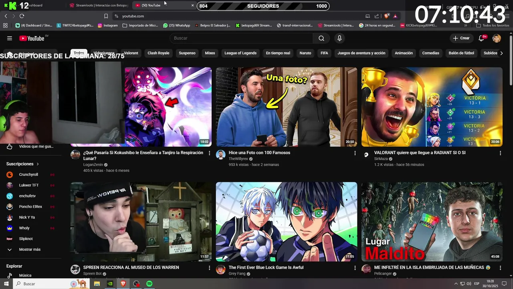
Task: Open more options for the TheWillyrex video
Action: (x=355, y=153)
